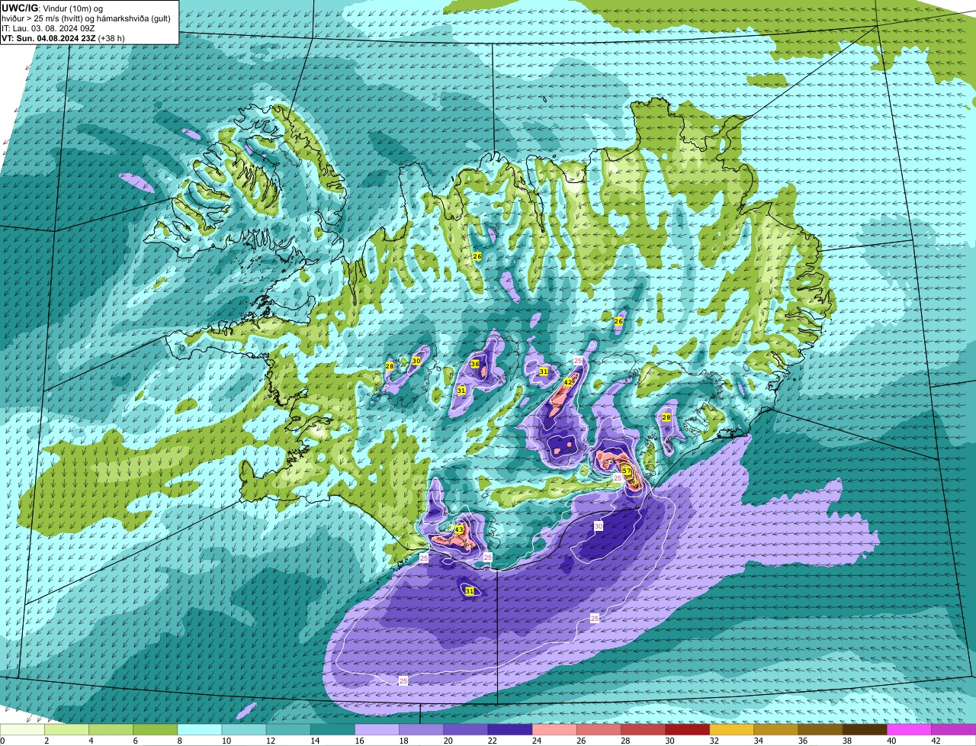The image size is (976, 746).
Task: Pick the above-42 m/s violet legend swatch
Action: tap(953, 730)
